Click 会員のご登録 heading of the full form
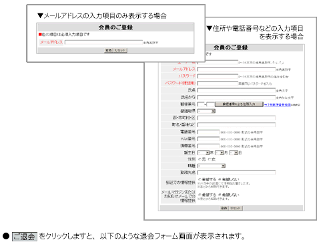 click(x=231, y=47)
